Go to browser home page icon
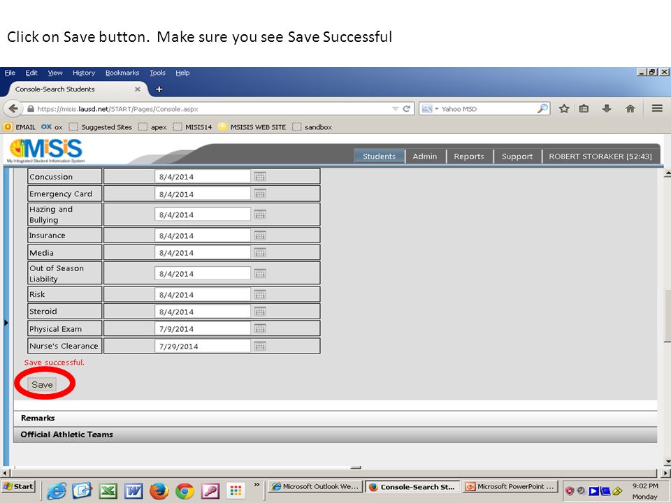This screenshot has height=503, width=671. [x=630, y=109]
